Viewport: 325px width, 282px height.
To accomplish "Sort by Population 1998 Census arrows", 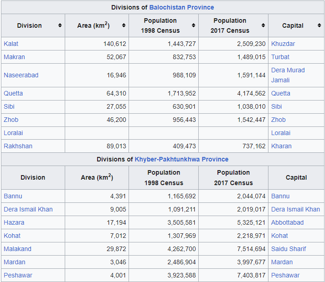I will (x=193, y=25).
